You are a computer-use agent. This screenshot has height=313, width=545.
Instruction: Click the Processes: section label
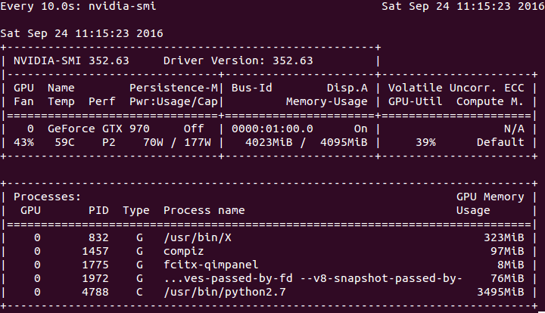[x=47, y=197]
